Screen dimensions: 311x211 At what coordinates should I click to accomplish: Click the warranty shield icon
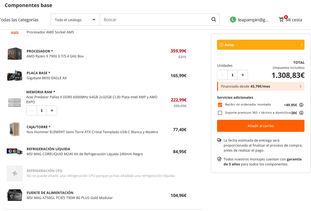click(219, 159)
